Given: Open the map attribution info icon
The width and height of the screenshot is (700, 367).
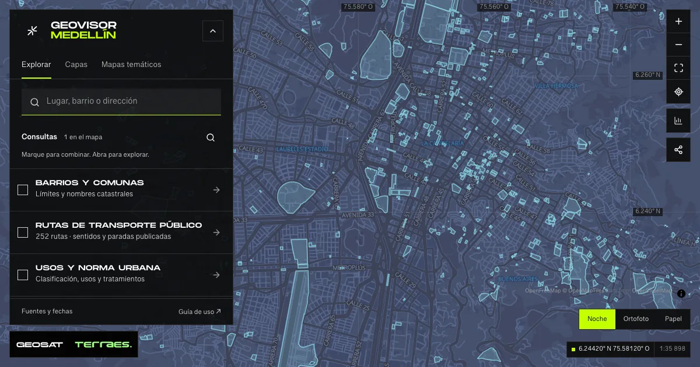Looking at the screenshot, I should click(x=681, y=294).
